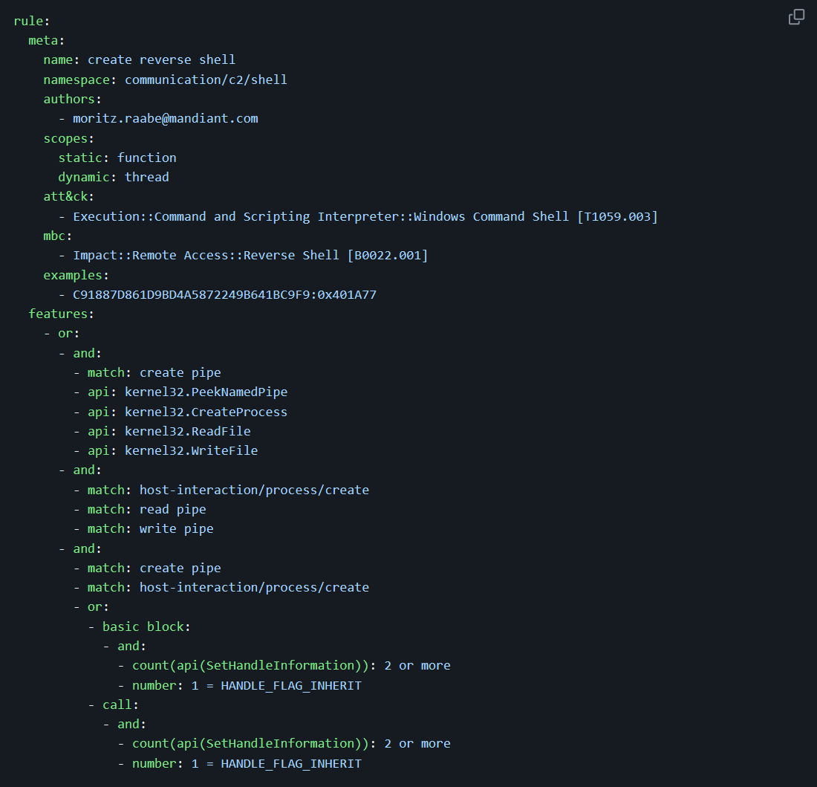Click the copy code icon
The height and width of the screenshot is (787, 817).
(796, 17)
